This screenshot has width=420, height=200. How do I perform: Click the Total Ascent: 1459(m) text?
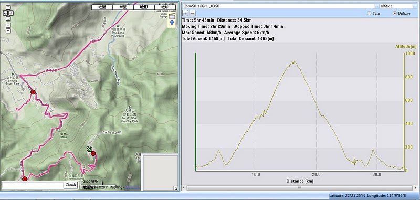[203, 39]
